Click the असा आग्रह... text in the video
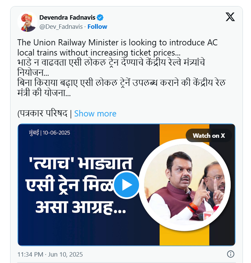Screen dimensions: 251x263 coord(81,207)
